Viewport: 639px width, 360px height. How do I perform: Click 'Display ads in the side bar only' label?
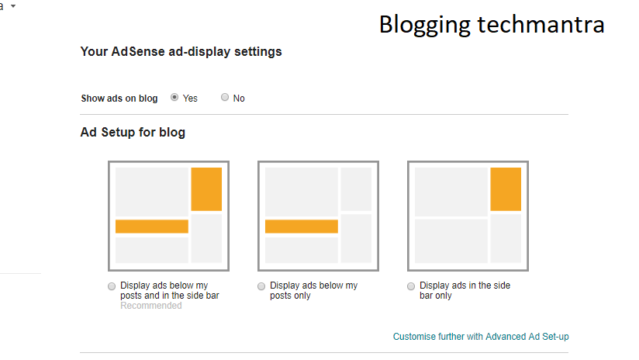[x=465, y=291]
